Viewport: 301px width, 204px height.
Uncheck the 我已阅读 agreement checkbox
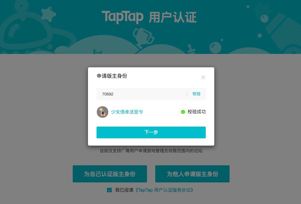coord(110,190)
